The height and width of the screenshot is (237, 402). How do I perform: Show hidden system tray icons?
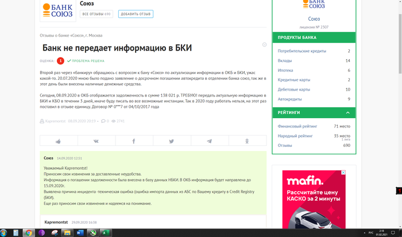(x=364, y=233)
